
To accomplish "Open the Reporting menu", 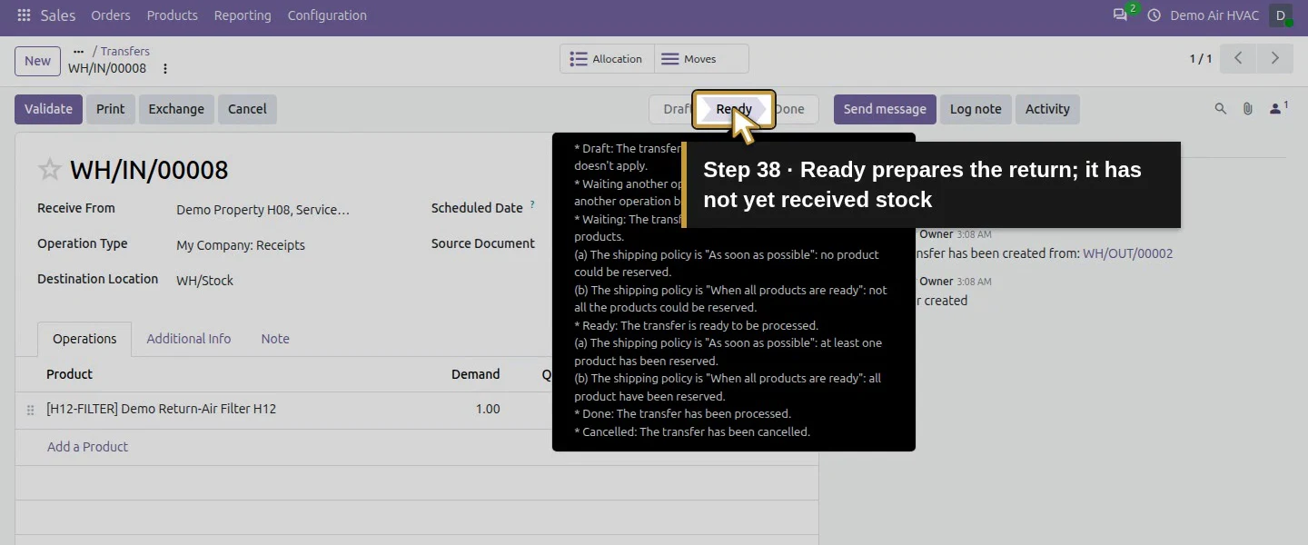I will tap(243, 15).
